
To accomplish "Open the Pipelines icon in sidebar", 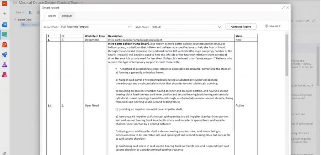I will click(4, 55).
